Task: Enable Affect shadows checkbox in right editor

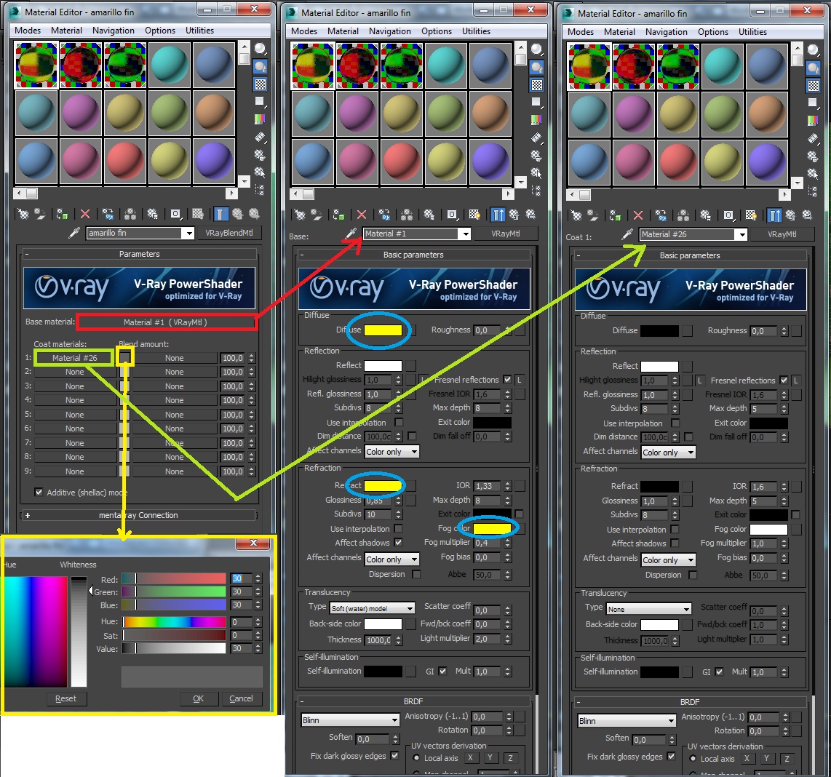Action: coord(675,543)
